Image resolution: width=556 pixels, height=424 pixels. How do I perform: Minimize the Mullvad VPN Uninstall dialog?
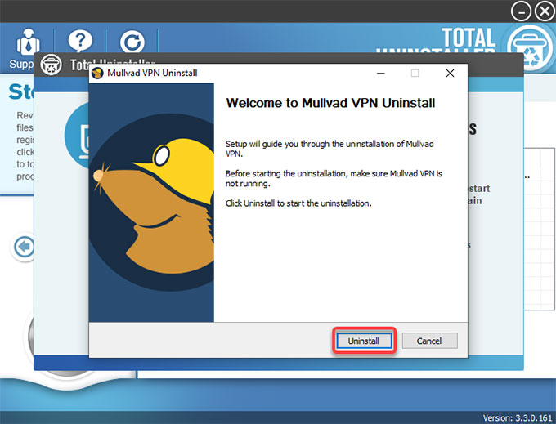pos(381,73)
